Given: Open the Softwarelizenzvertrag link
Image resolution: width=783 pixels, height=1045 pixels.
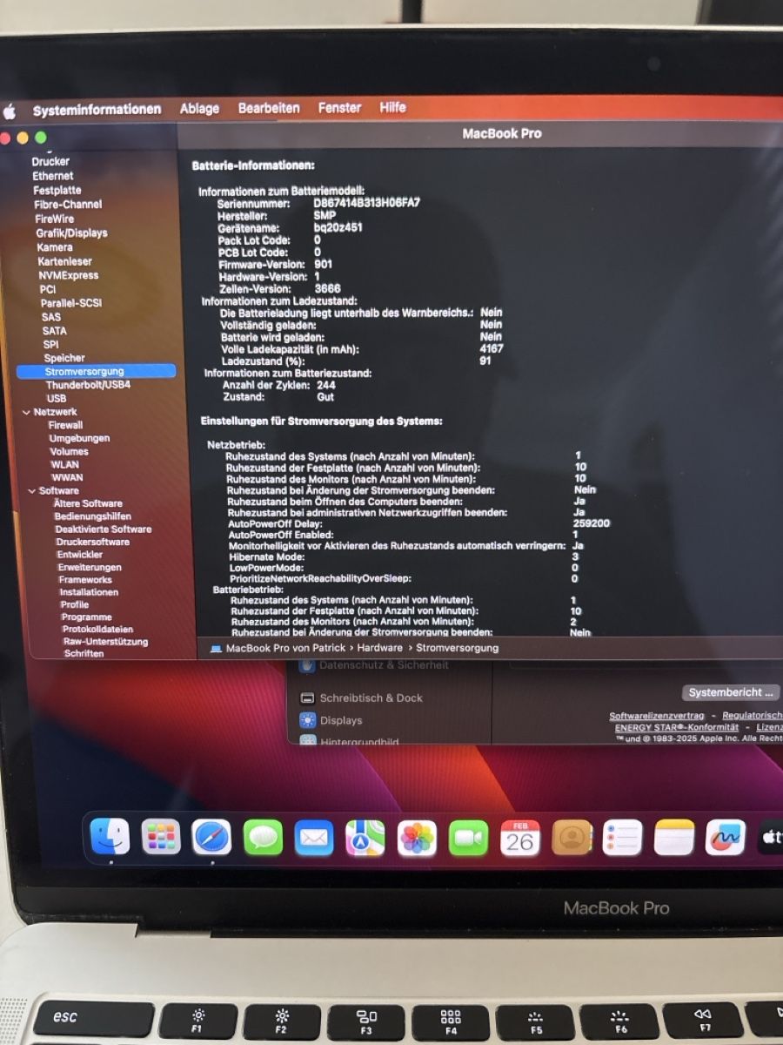Looking at the screenshot, I should tap(657, 716).
